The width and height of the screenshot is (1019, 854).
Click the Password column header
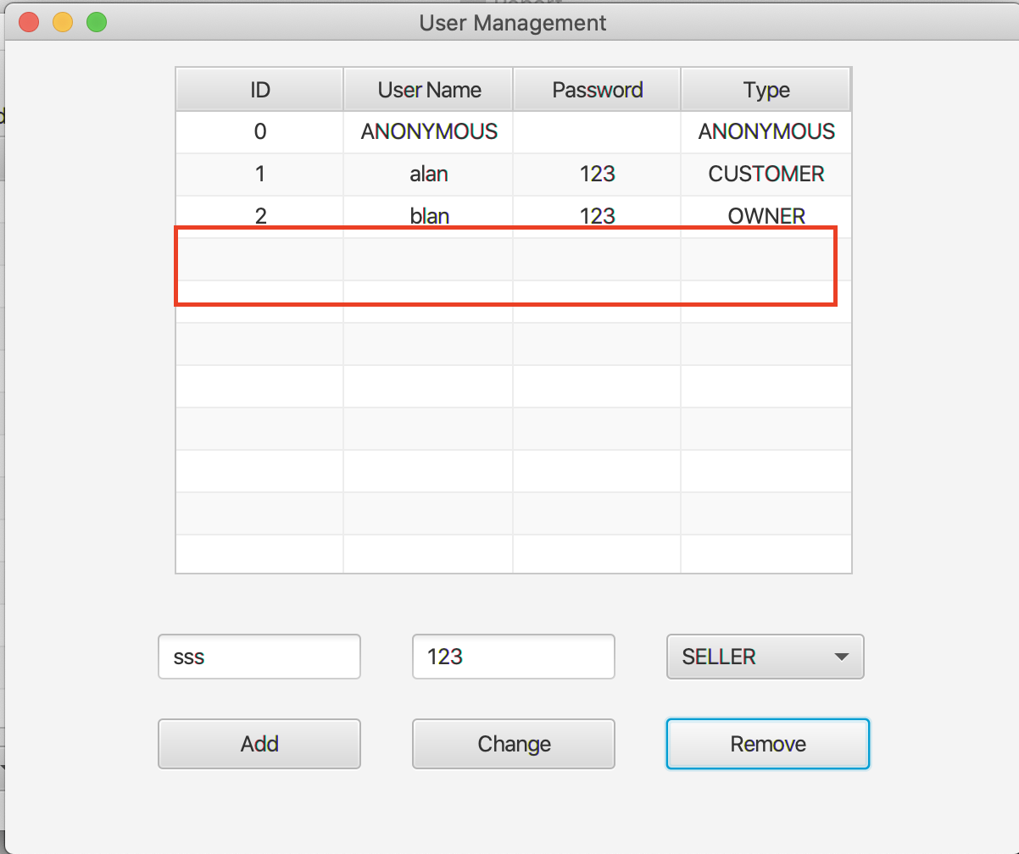[596, 89]
